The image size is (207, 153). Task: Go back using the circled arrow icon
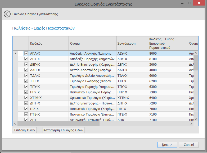7,14
